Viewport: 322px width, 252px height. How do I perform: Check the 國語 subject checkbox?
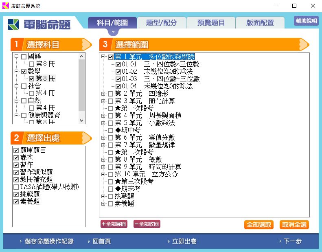tap(24, 57)
